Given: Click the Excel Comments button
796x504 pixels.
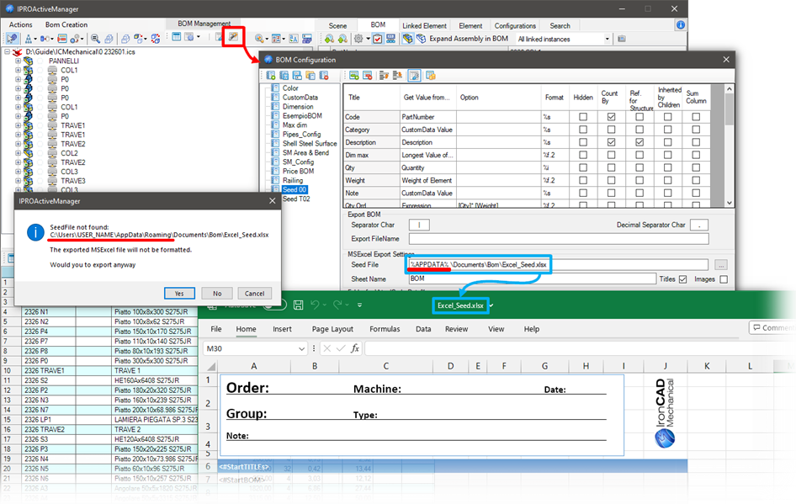Looking at the screenshot, I should tap(772, 327).
